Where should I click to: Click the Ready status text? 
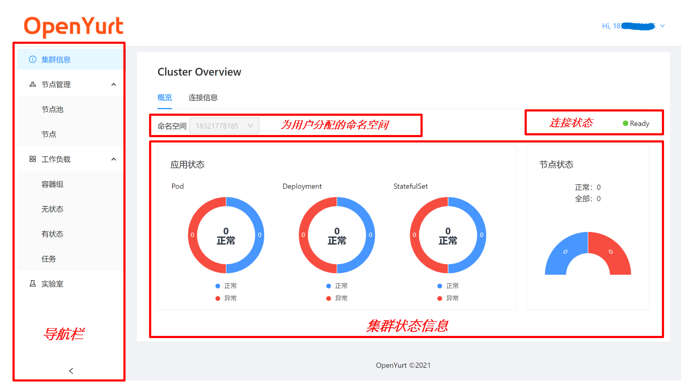tap(639, 123)
